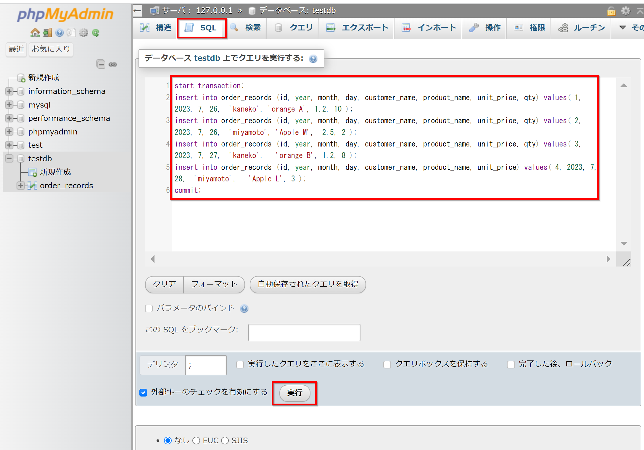Open the phpMyAdmin home icon
This screenshot has width=644, height=450.
[35, 33]
